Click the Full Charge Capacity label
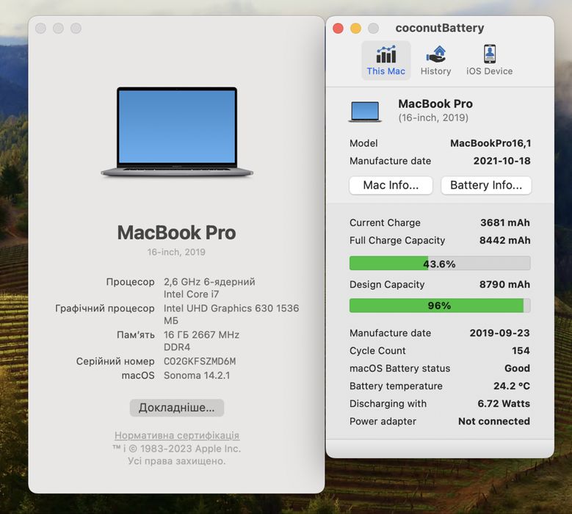Viewport: 572px width, 514px height. 397,240
